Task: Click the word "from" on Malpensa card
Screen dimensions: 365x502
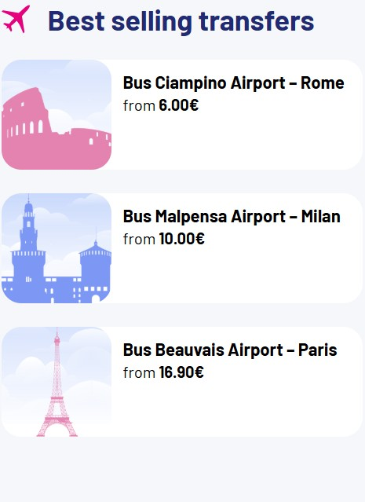Action: point(139,239)
